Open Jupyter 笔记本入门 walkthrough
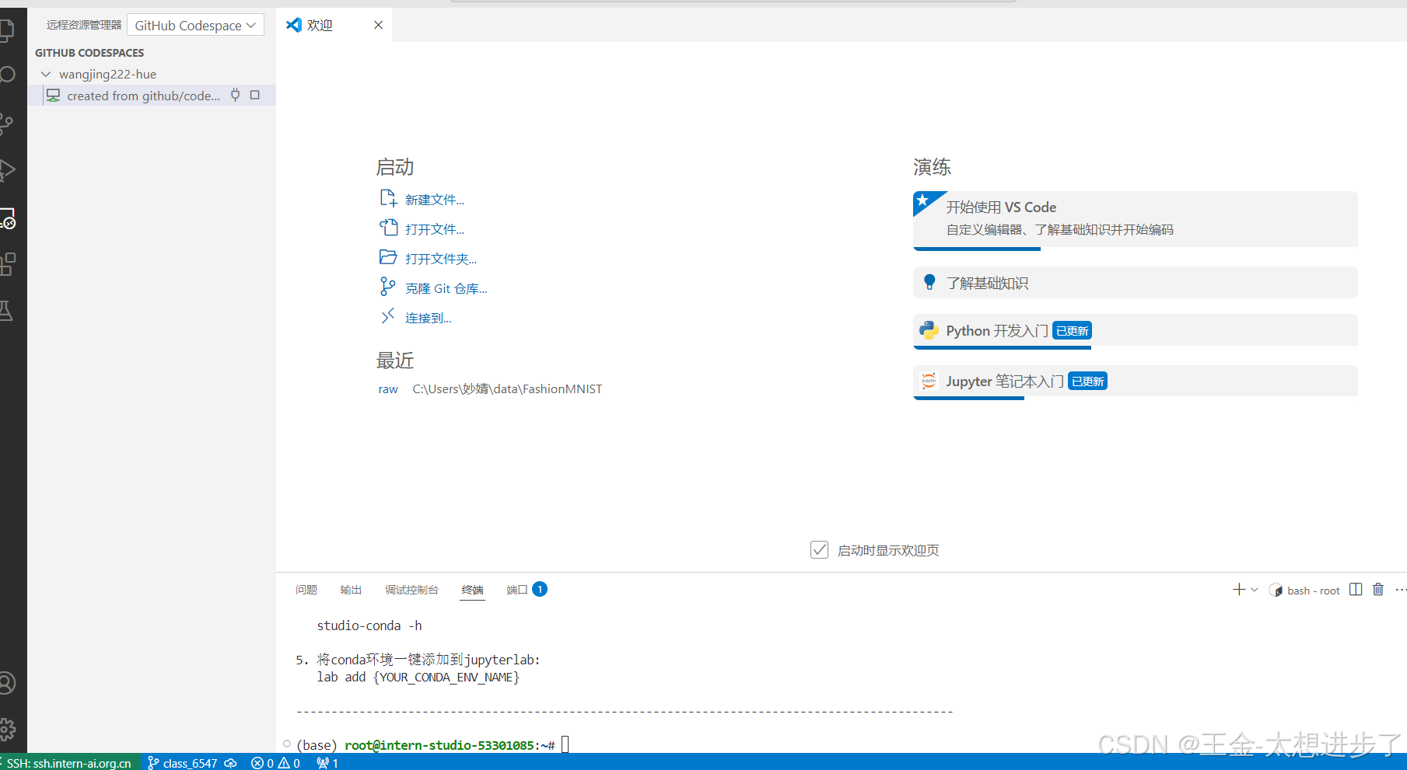1407x770 pixels. [1136, 382]
